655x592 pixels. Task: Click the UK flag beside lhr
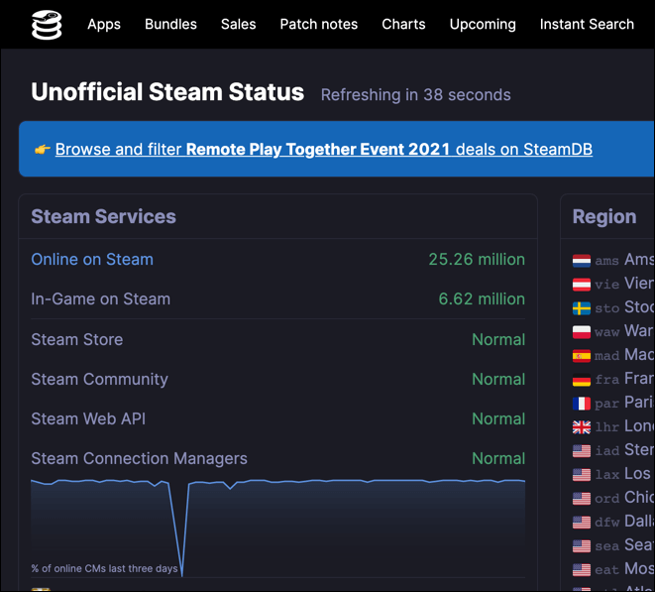(x=582, y=427)
